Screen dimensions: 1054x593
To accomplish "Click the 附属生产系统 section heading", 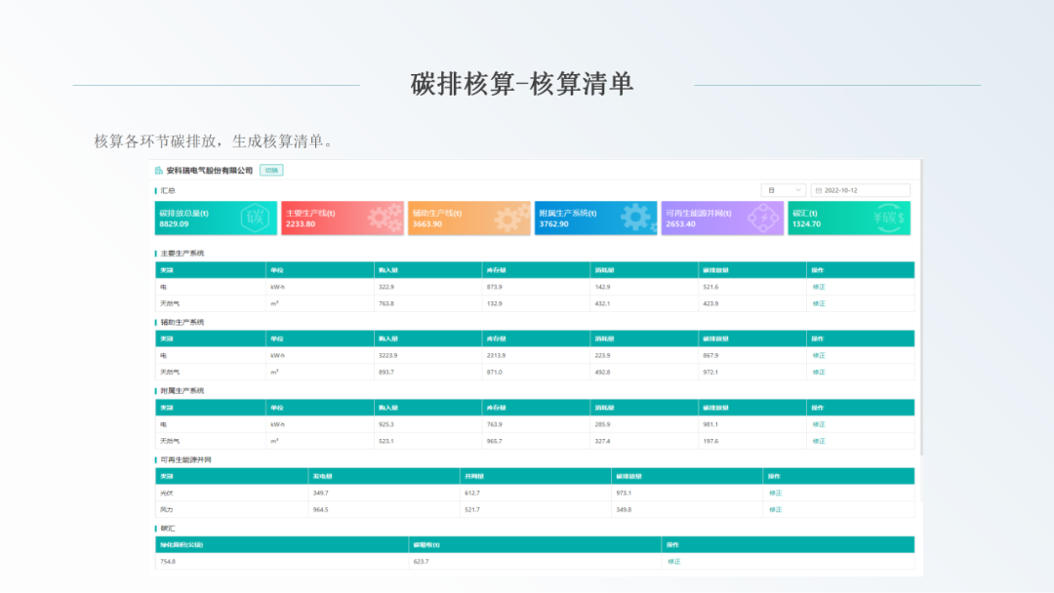I will (182, 391).
